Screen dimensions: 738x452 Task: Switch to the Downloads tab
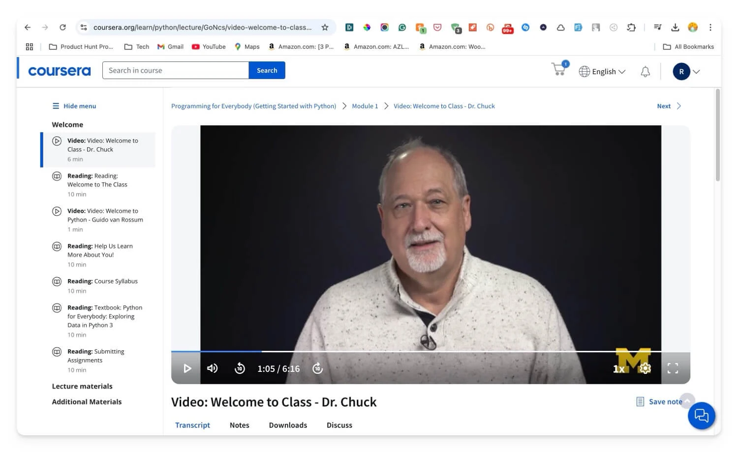click(x=288, y=425)
